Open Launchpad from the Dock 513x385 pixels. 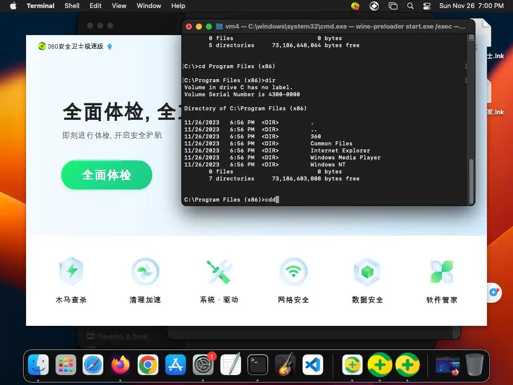tap(66, 365)
